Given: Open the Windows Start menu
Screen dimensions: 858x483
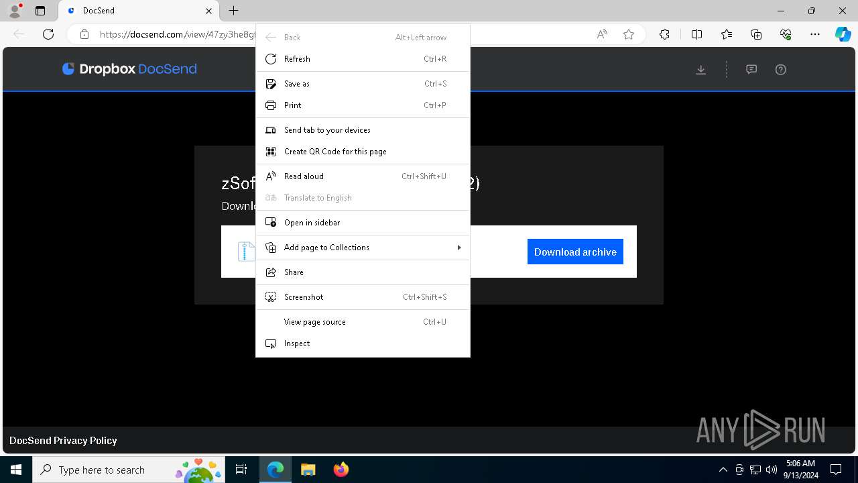Looking at the screenshot, I should [16, 470].
